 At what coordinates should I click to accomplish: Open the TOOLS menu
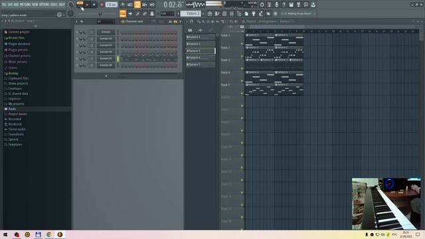pos(54,5)
